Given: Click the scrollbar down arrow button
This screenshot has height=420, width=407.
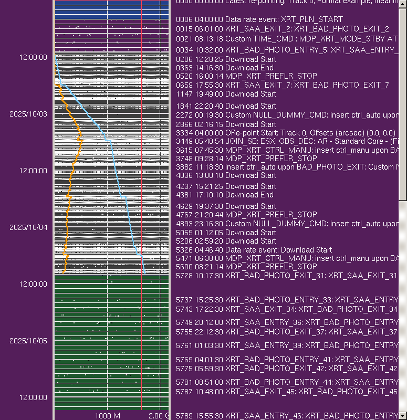Looking at the screenshot, I should pos(403,416).
